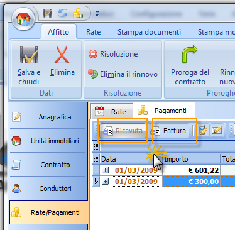Select the Pagamenti sub-tab
Screen dimensions: 235x230
click(x=164, y=111)
